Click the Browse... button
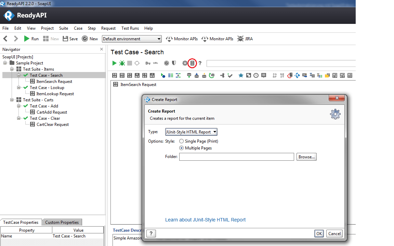The height and width of the screenshot is (246, 394). pyautogui.click(x=306, y=157)
